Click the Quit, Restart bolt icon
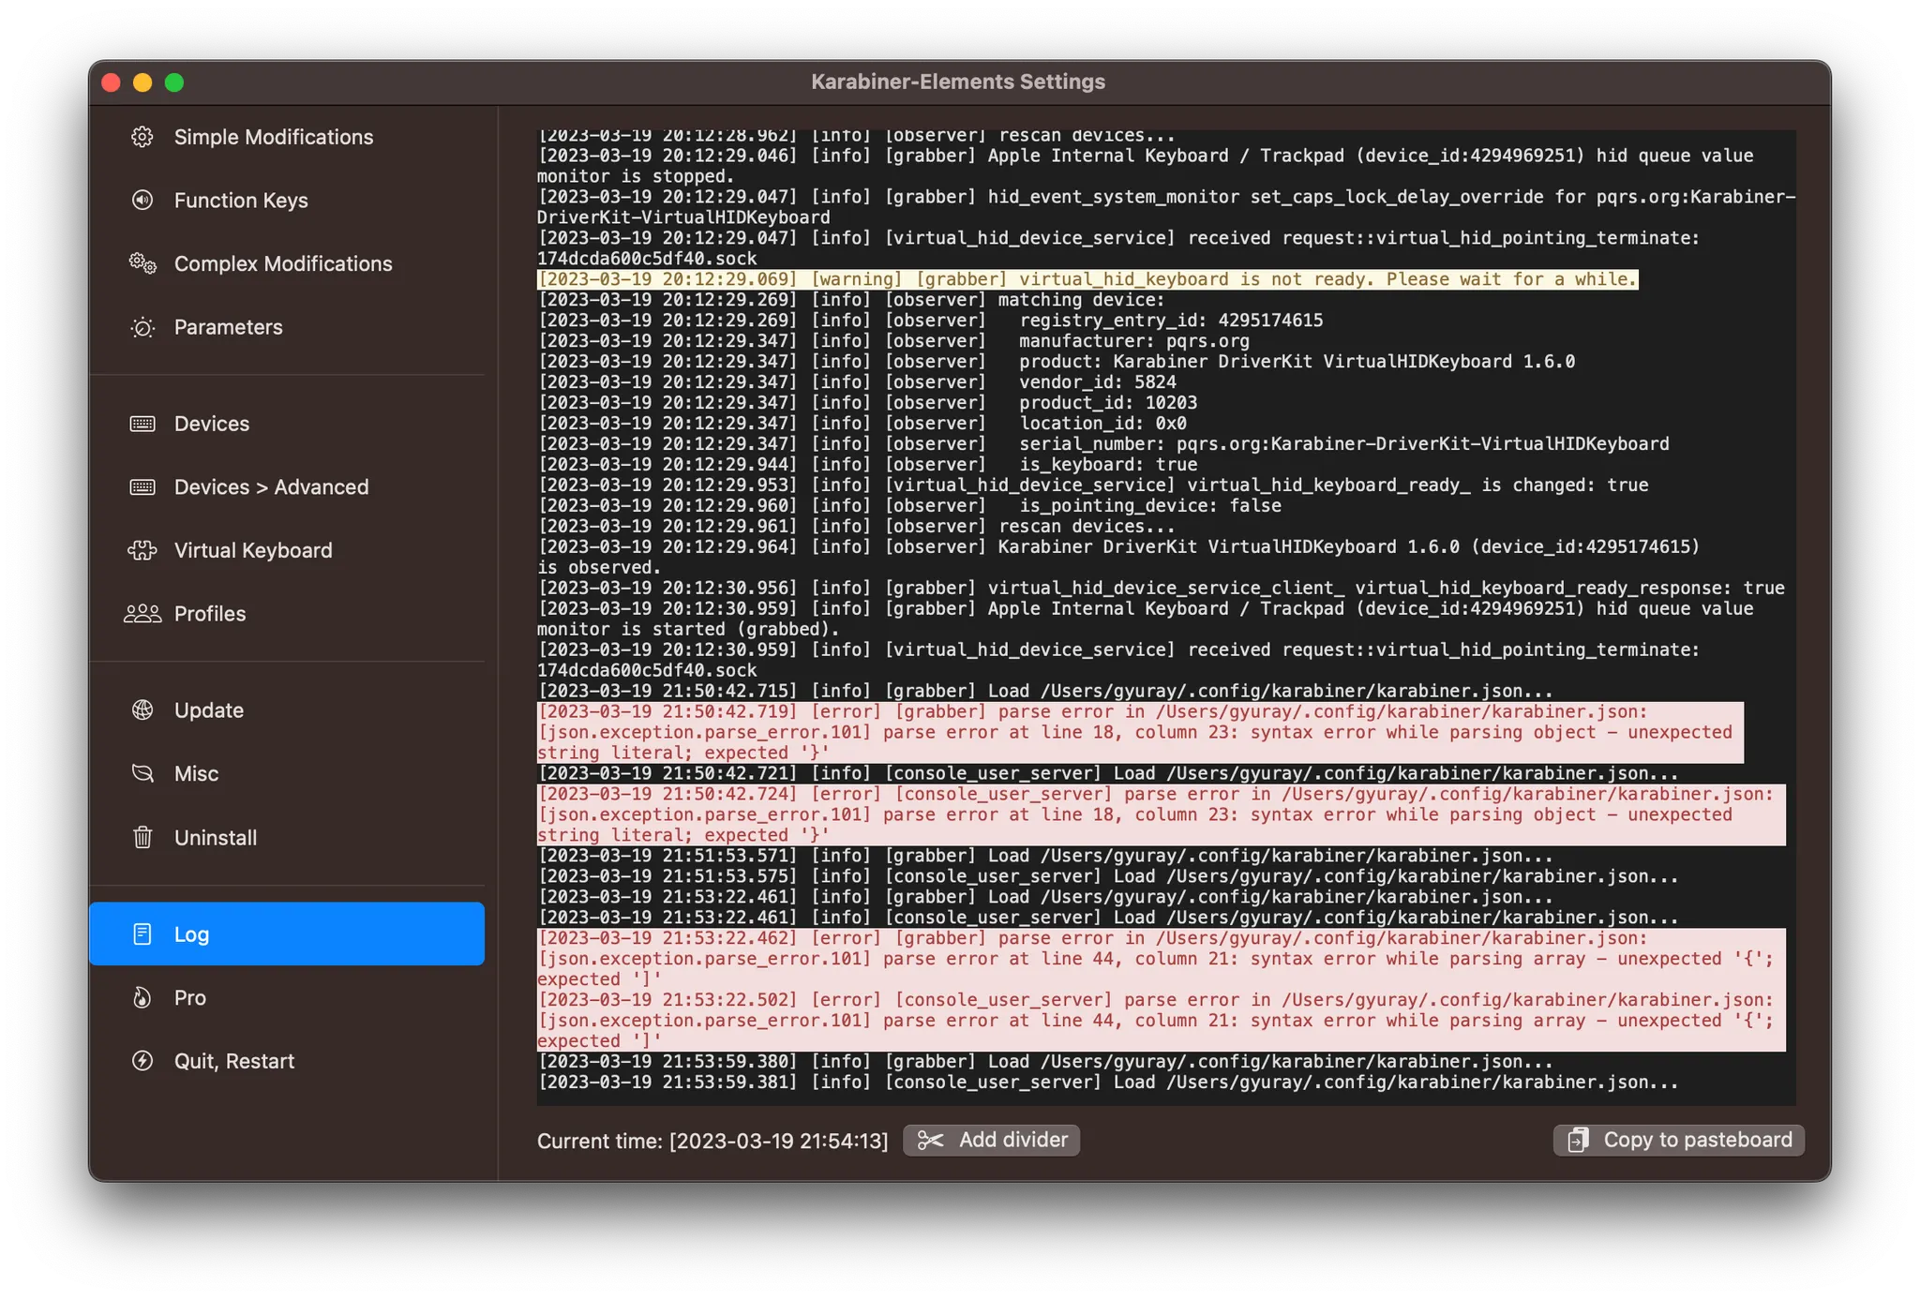 142,1061
